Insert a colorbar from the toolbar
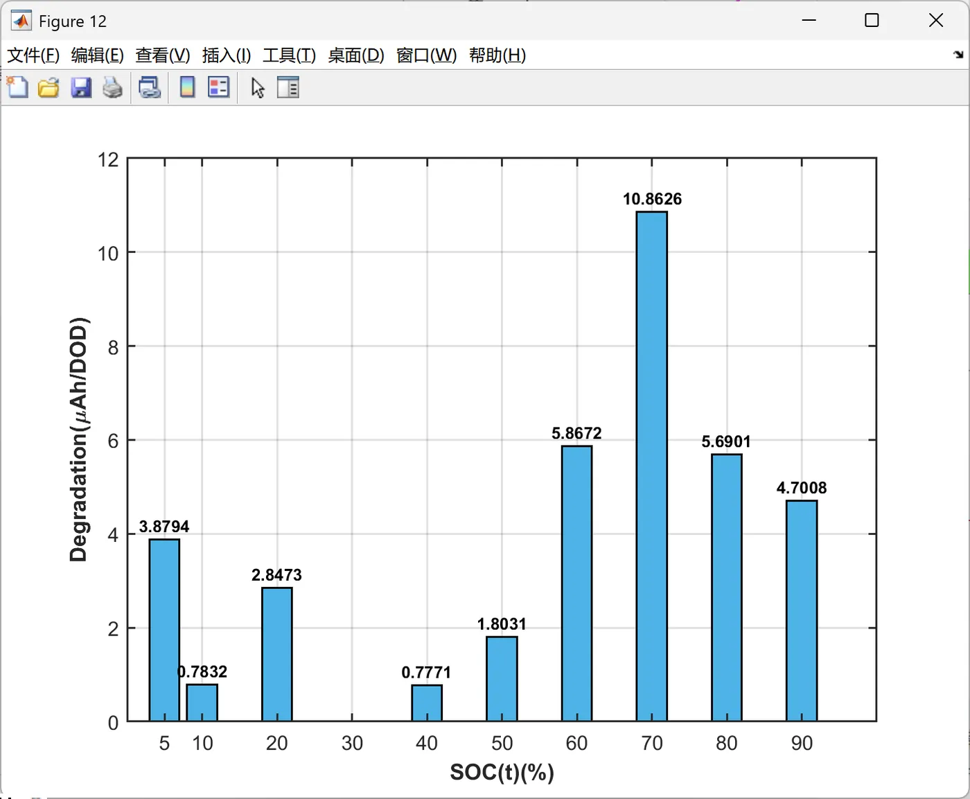The height and width of the screenshot is (799, 970). coord(187,87)
